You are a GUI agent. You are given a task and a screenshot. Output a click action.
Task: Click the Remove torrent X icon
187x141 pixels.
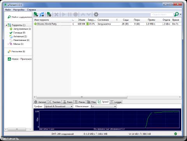56,14
